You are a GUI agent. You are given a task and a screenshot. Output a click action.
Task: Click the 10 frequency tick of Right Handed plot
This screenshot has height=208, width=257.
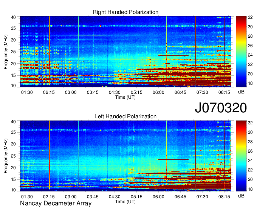click(x=14, y=86)
